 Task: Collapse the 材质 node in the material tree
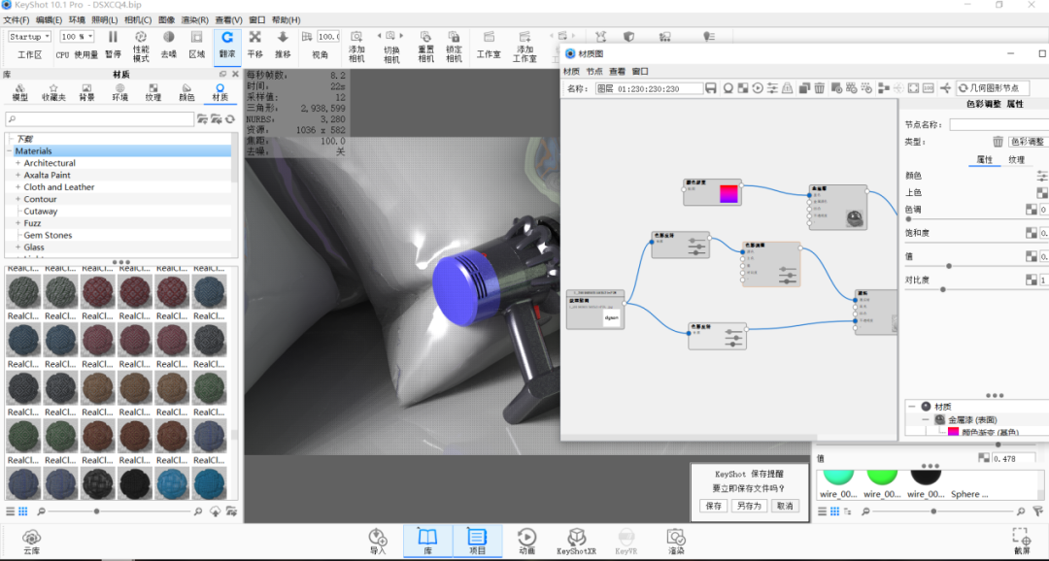[912, 407]
